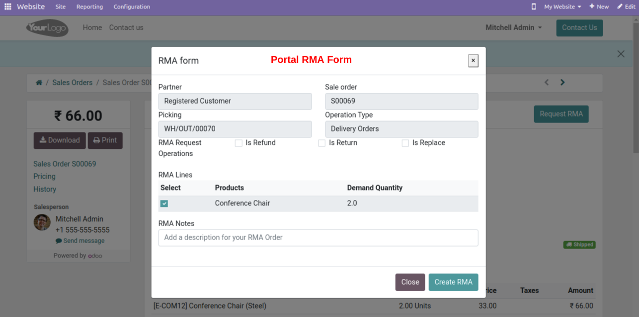The height and width of the screenshot is (317, 639).
Task: Click the mobile preview phone icon
Action: point(534,7)
